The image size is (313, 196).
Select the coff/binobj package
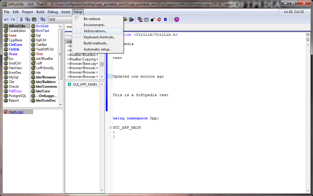pyautogui.click(x=45, y=68)
